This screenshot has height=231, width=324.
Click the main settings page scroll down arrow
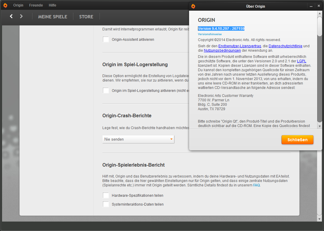(320, 219)
